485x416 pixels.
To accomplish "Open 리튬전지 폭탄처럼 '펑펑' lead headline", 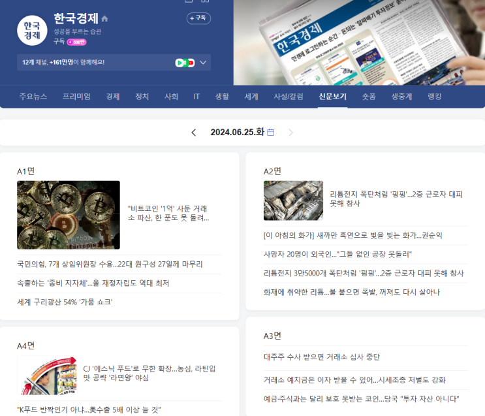I will pyautogui.click(x=396, y=199).
